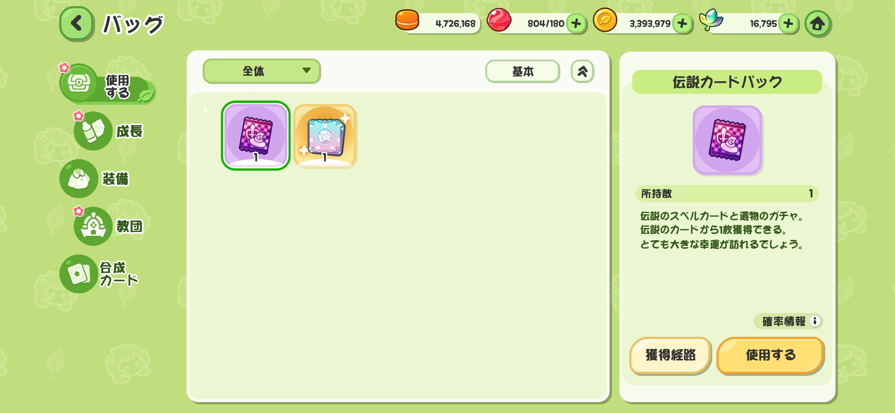This screenshot has width=895, height=413.
Task: Add more red candy stamina
Action: coord(576,24)
